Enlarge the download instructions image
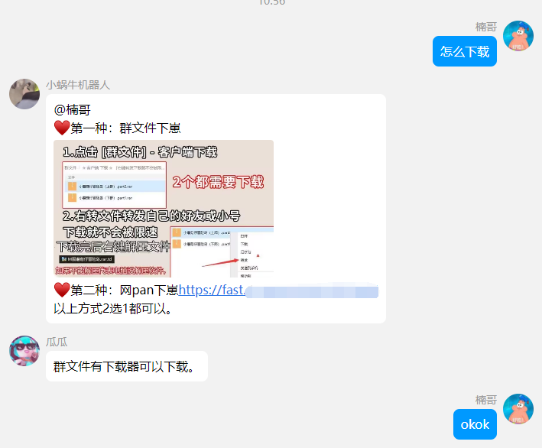The image size is (542, 448). point(164,209)
